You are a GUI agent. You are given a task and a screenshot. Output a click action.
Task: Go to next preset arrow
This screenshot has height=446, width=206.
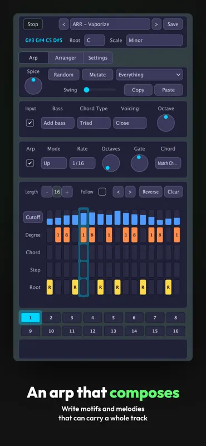(156, 24)
